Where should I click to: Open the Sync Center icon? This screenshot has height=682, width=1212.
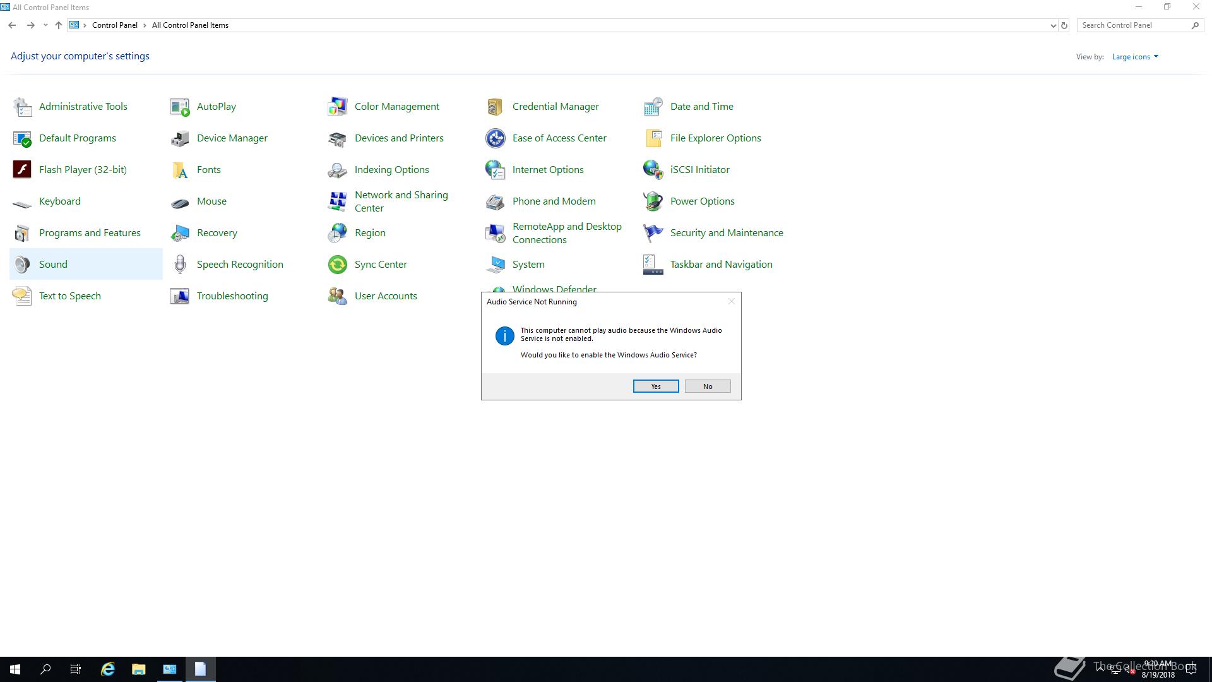[x=338, y=265]
